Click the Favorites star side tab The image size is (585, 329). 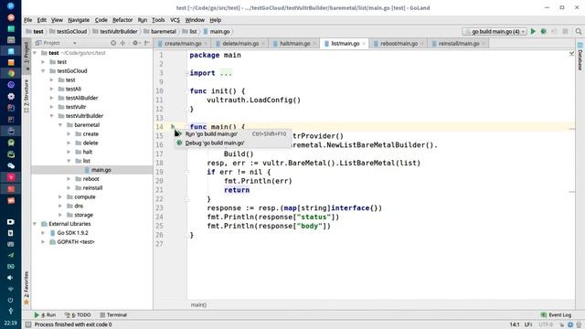coord(27,287)
